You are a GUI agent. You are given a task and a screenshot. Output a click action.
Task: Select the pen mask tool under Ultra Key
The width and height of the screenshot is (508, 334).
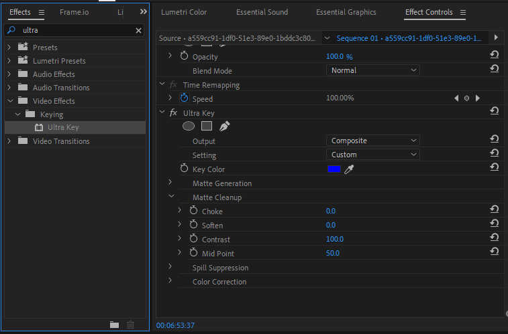(x=225, y=126)
